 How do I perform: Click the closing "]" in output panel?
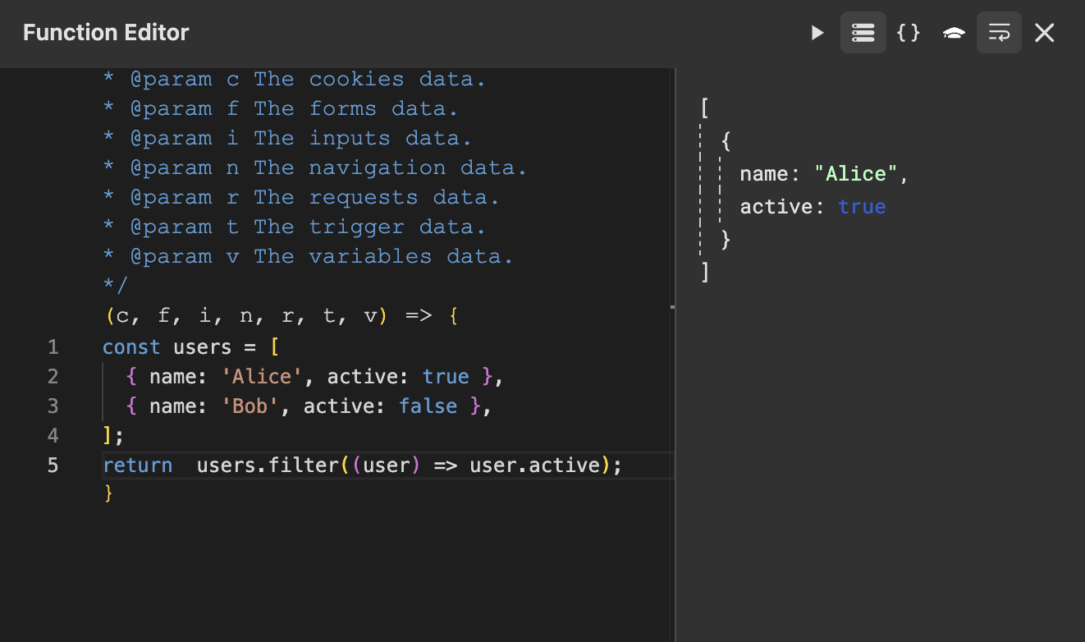[x=705, y=272]
